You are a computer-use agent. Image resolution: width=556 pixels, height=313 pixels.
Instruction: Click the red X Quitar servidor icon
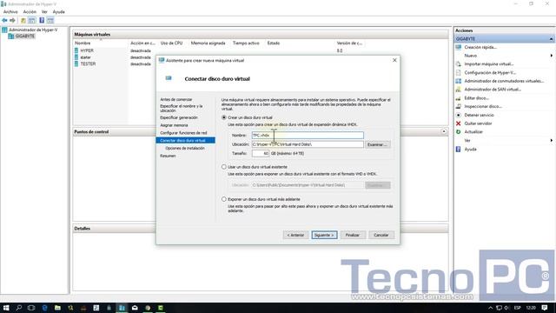(458, 123)
